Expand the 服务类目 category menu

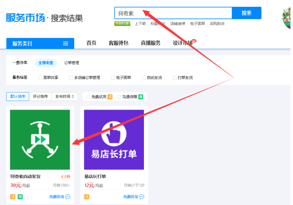40,44
